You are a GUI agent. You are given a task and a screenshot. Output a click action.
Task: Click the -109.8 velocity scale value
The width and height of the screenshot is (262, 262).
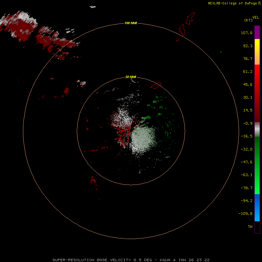tap(245, 214)
